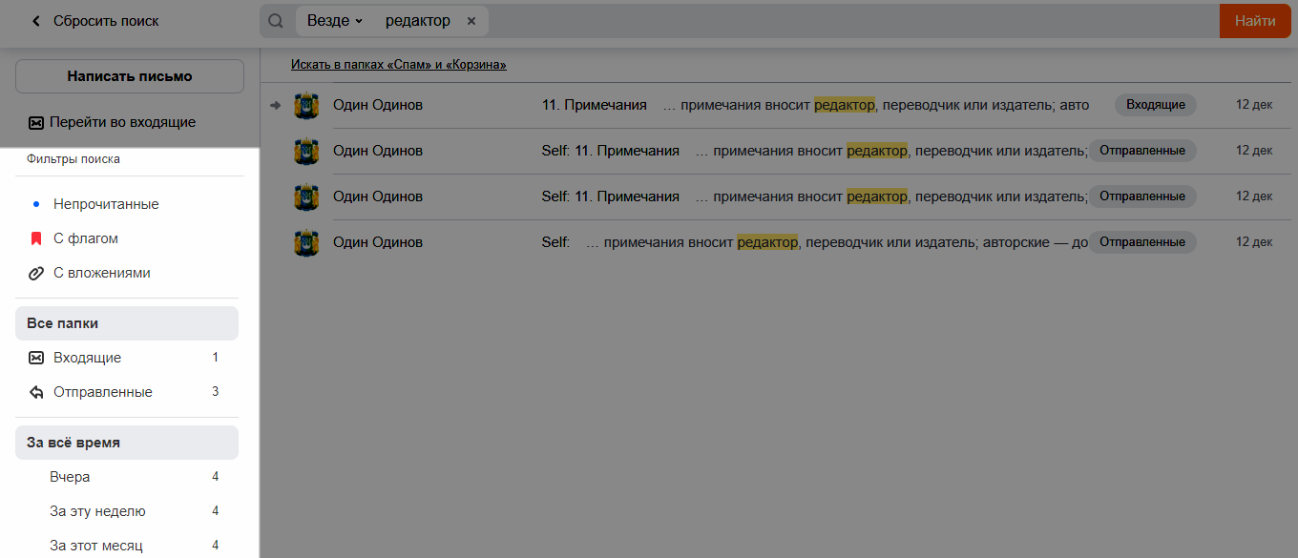Screen dimensions: 1298x558
Task: Expand the За всё время date filter
Action: click(x=127, y=443)
